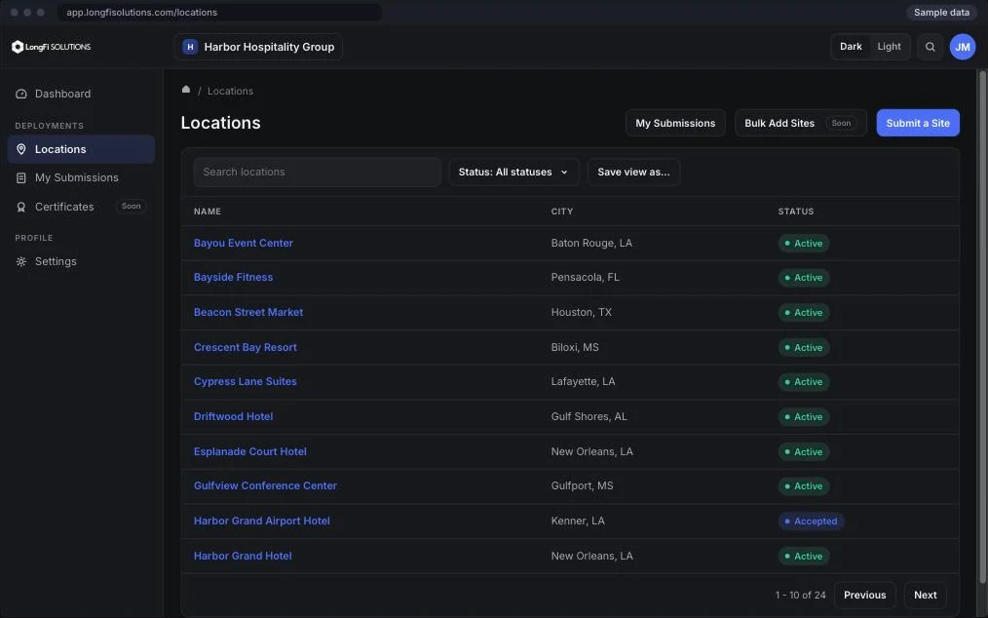This screenshot has width=988, height=618.
Task: Click the LongFi Solutions logo
Action: pos(51,47)
